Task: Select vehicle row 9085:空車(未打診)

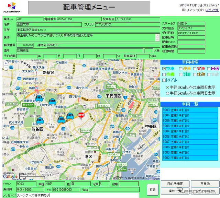Action: pos(190,137)
